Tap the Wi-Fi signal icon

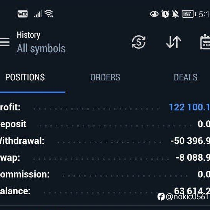click(x=49, y=14)
